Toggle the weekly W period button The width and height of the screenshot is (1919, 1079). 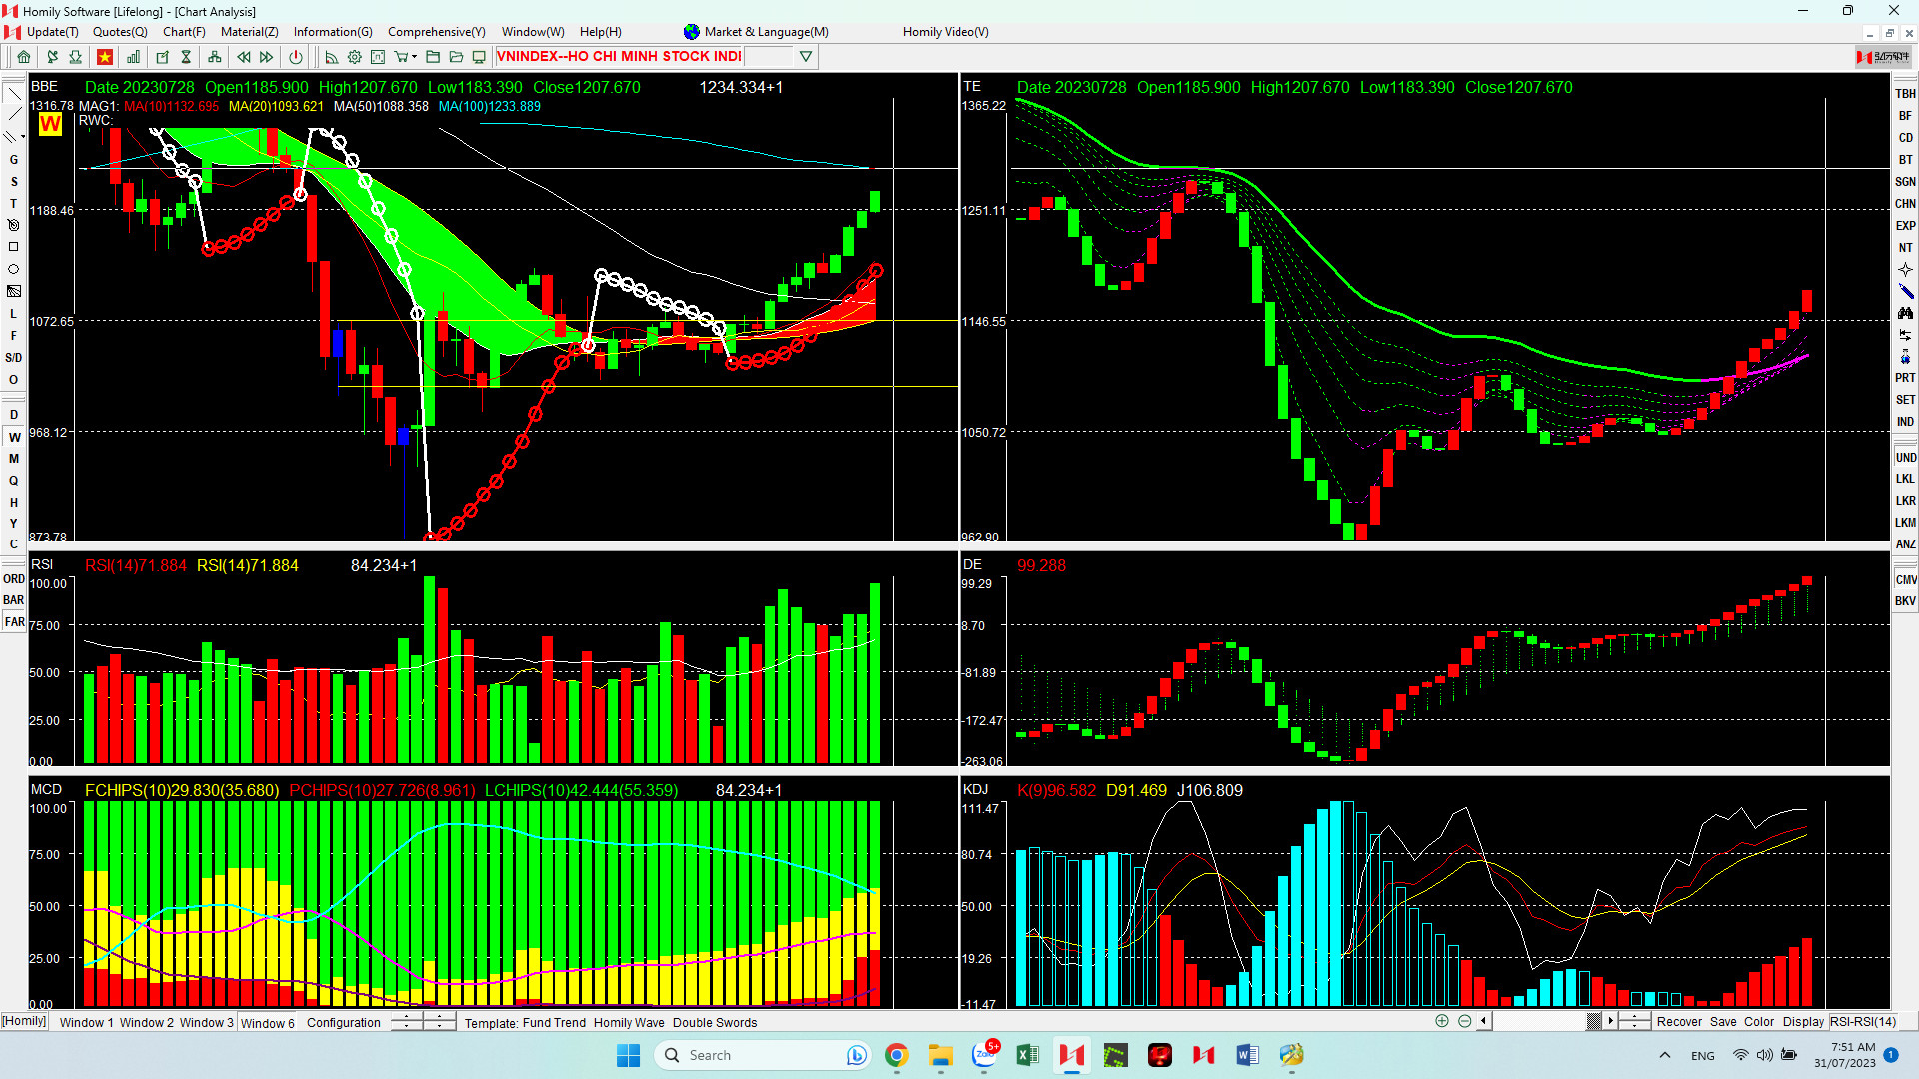14,437
